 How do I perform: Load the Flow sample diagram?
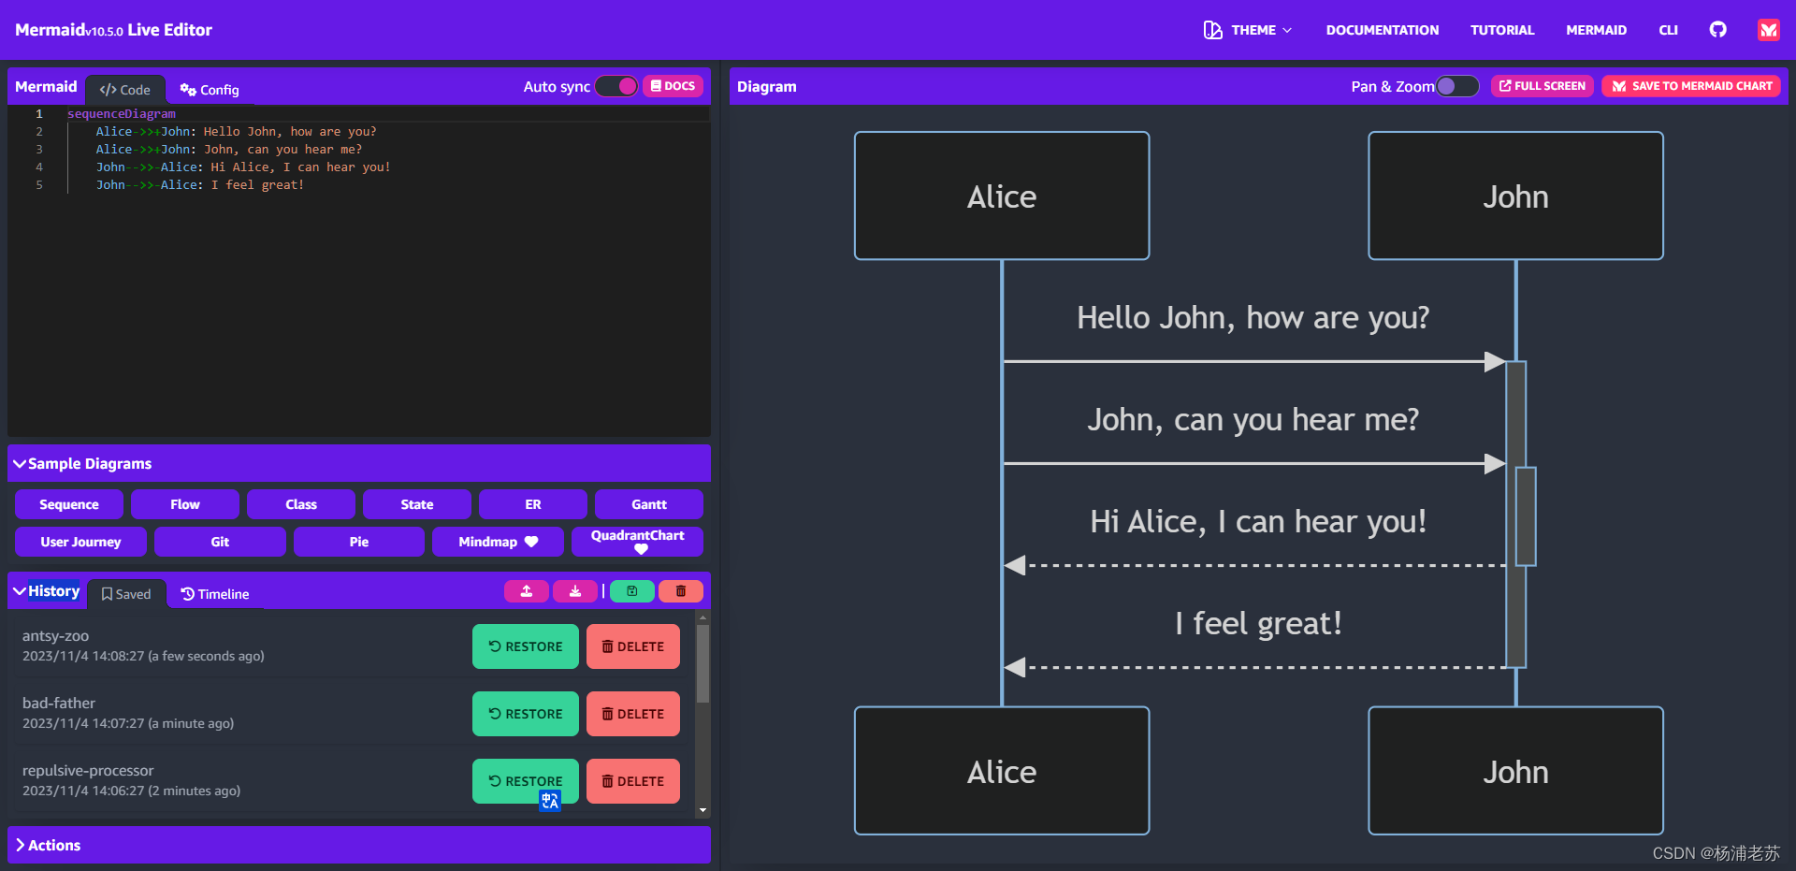185,504
